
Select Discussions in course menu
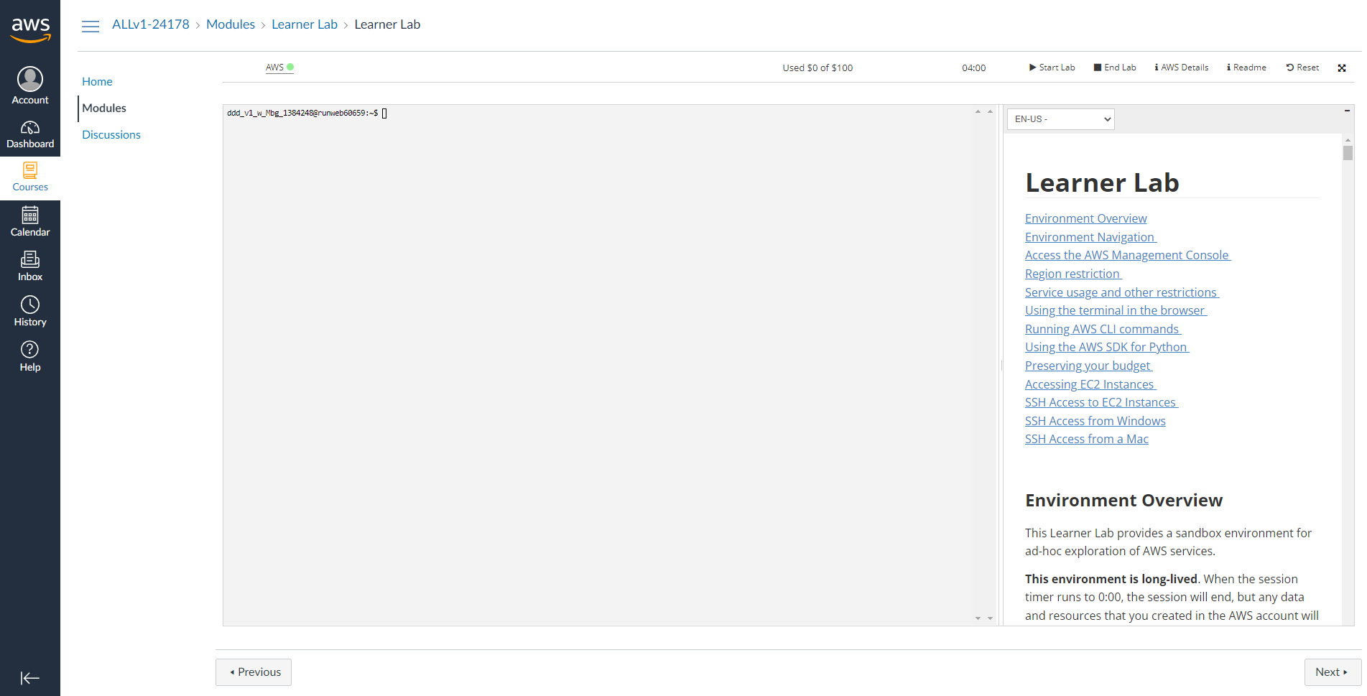tap(111, 135)
